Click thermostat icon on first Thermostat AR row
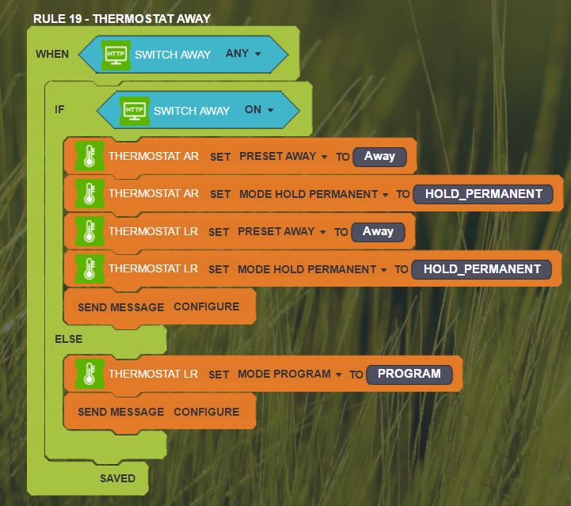This screenshot has height=506, width=571. tap(89, 157)
